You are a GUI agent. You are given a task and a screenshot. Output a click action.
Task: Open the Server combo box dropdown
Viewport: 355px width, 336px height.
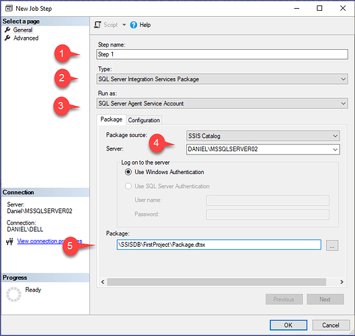click(335, 149)
